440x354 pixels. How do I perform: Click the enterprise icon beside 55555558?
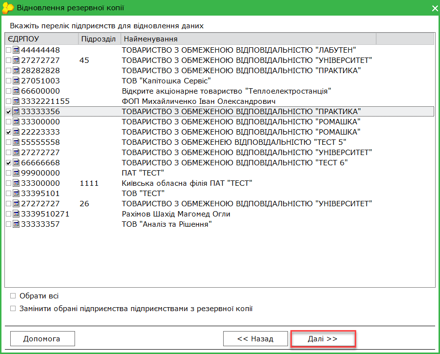click(16, 142)
